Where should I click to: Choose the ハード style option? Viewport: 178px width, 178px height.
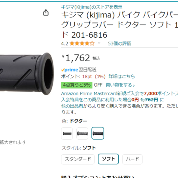[x=133, y=159]
